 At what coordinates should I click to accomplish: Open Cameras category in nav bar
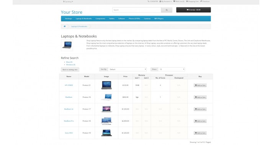[147, 18]
